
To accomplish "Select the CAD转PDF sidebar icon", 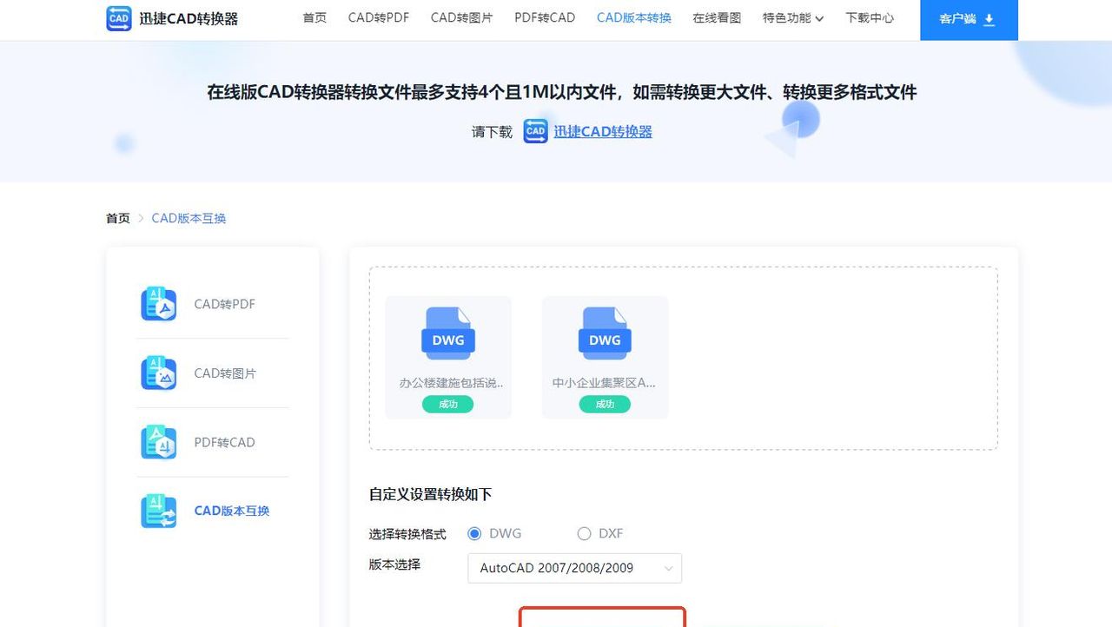I will [x=158, y=304].
